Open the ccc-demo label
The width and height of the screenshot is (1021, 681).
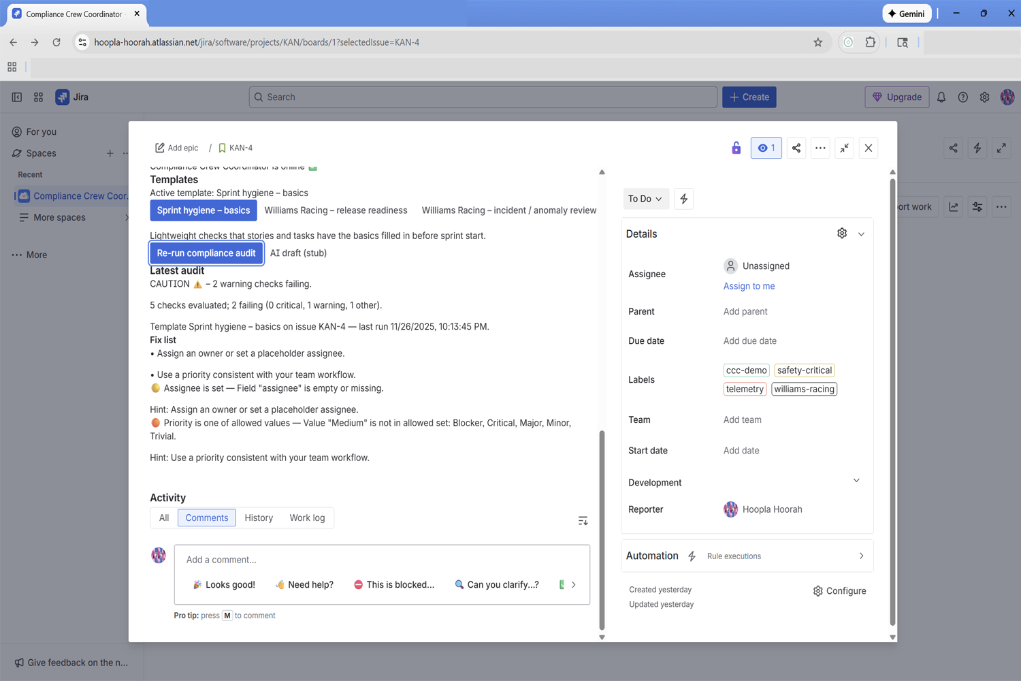click(x=746, y=370)
